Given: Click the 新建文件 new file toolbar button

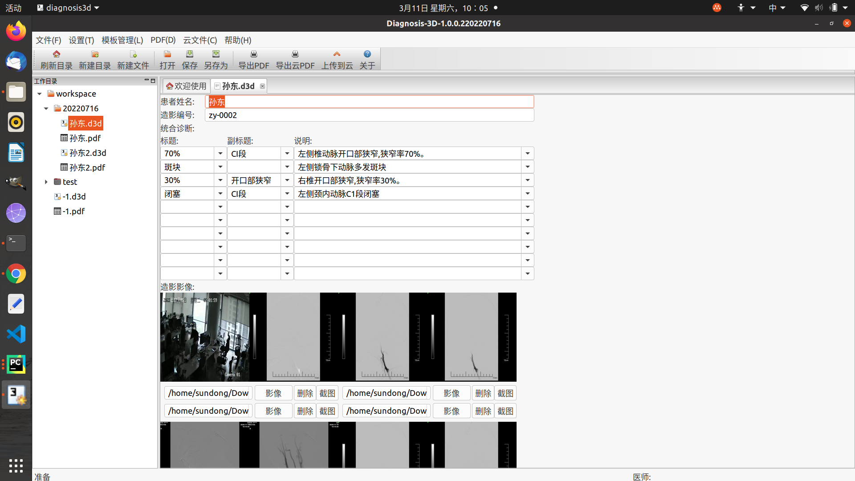Looking at the screenshot, I should pos(133,60).
